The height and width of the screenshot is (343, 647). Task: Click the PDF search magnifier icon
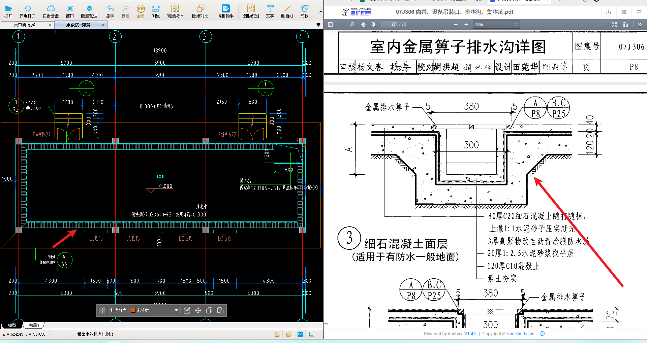coord(352,25)
